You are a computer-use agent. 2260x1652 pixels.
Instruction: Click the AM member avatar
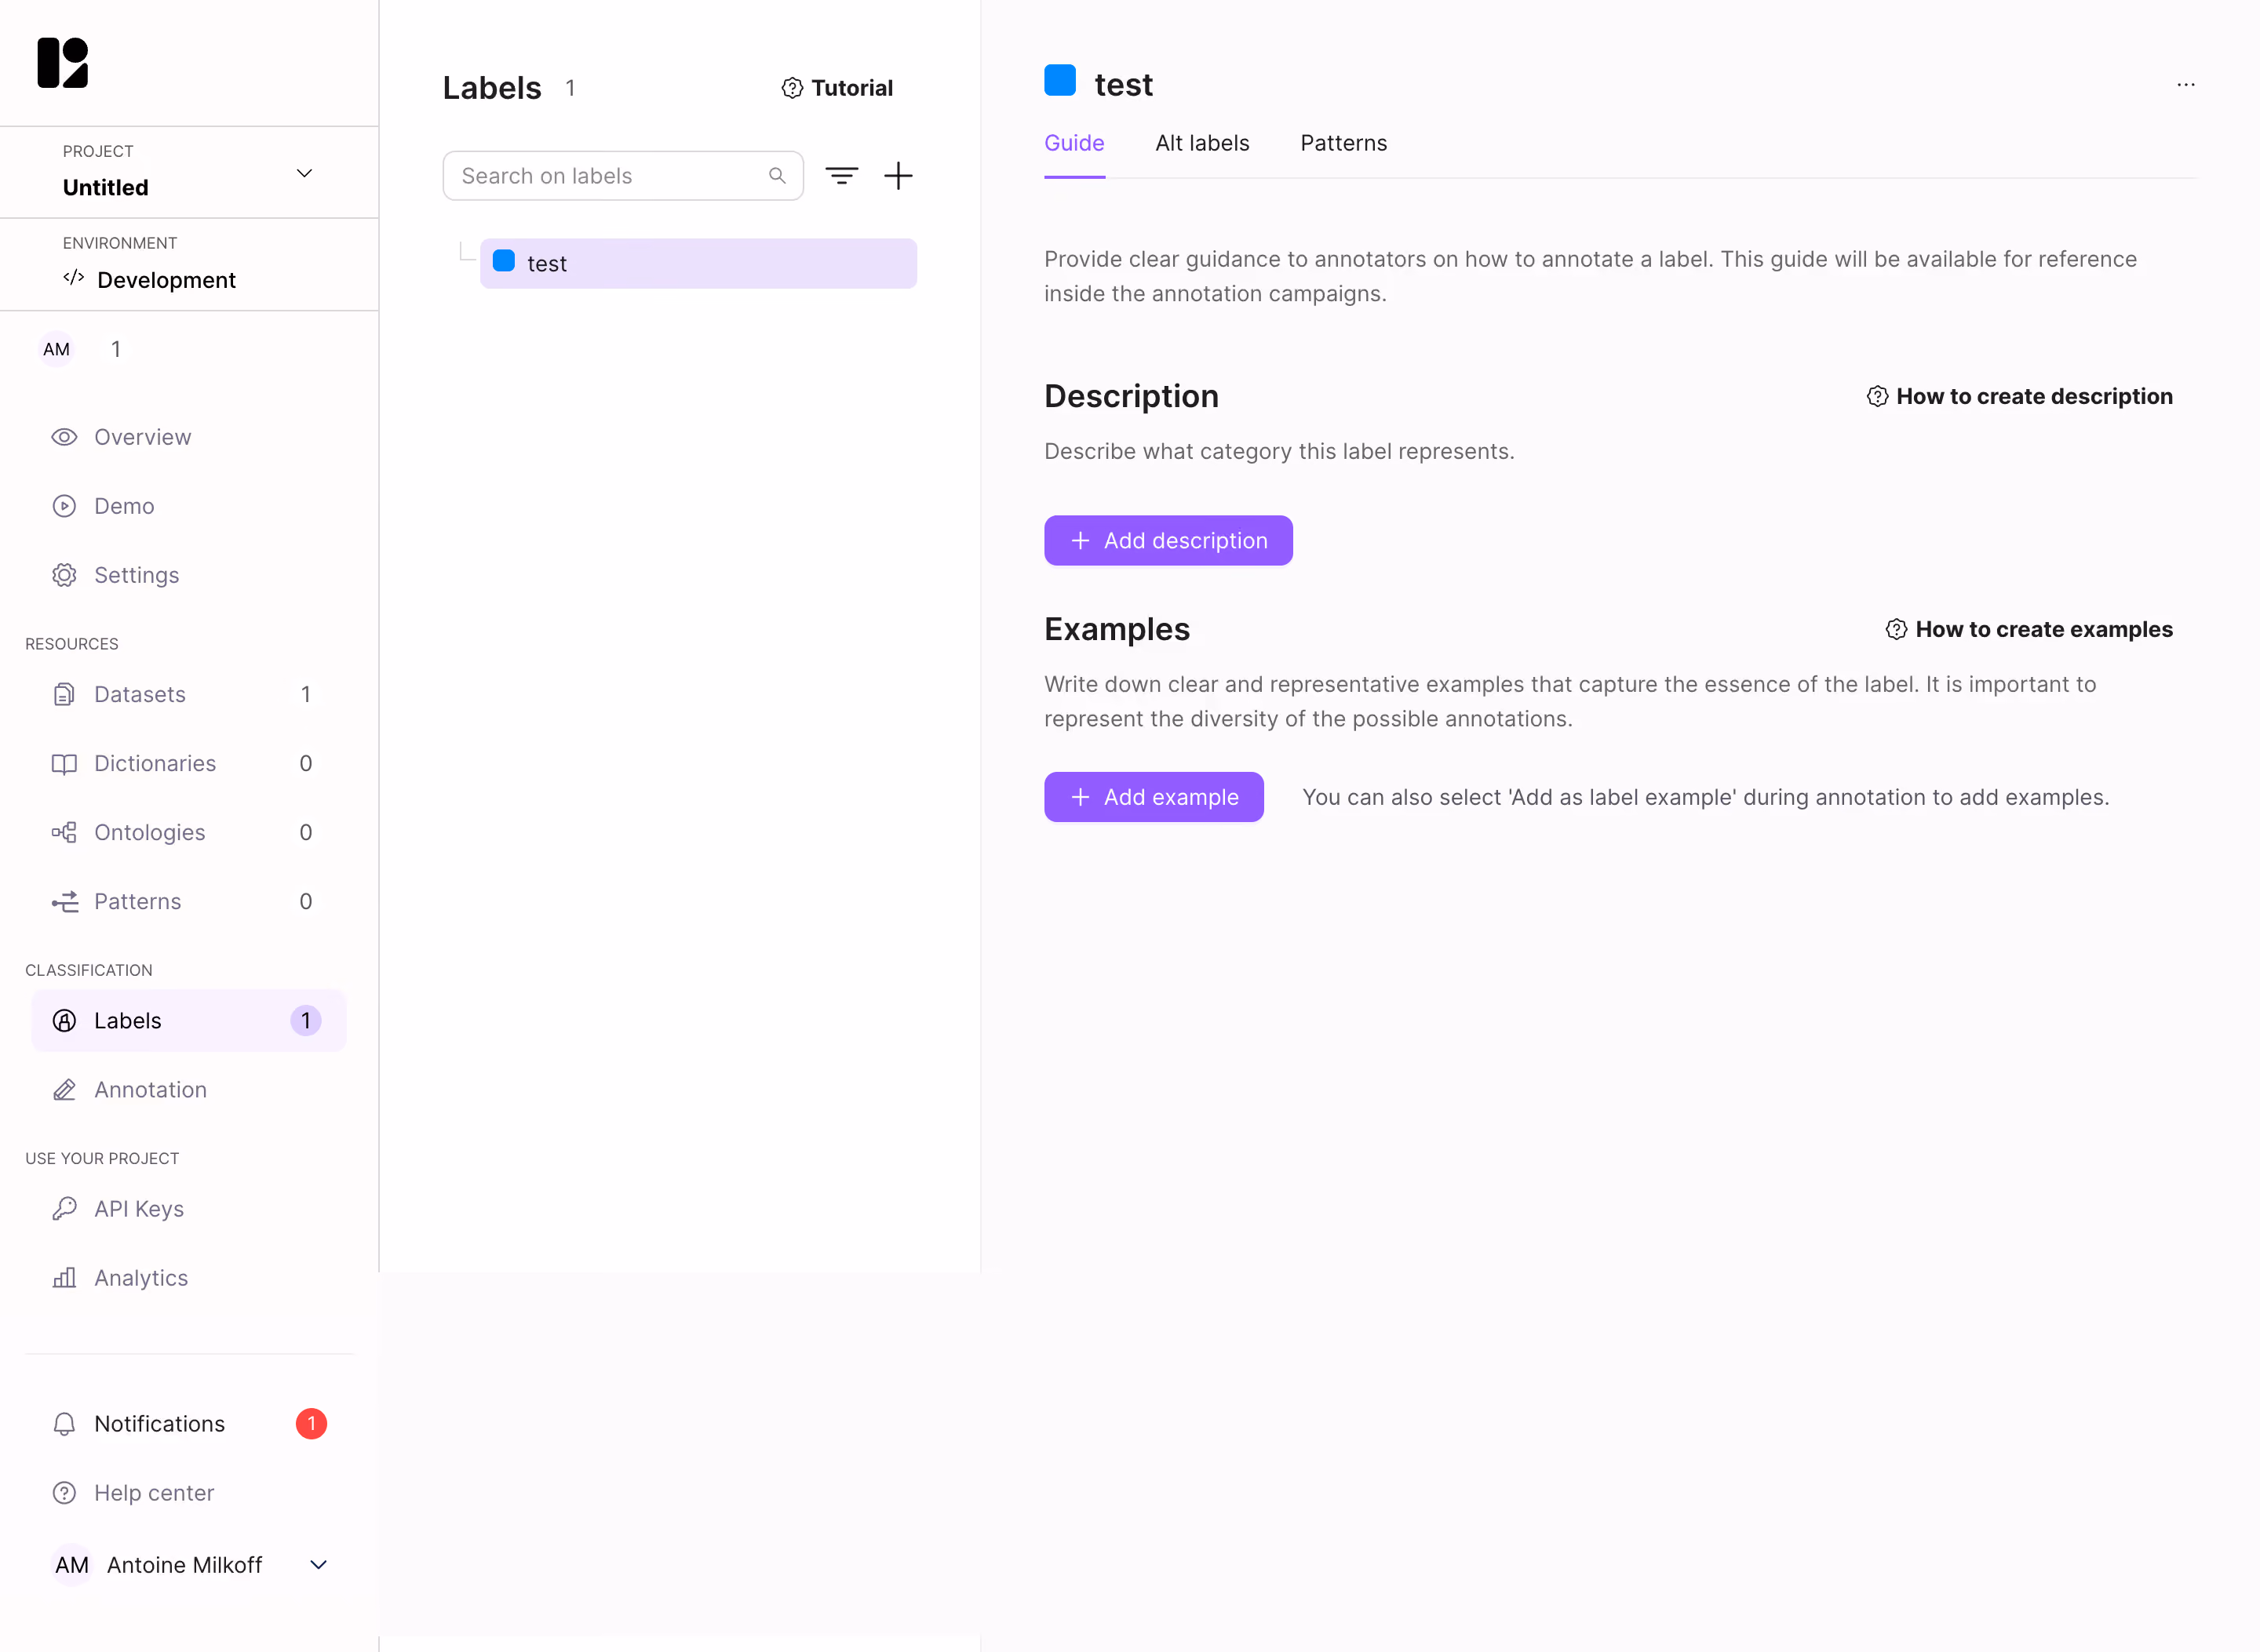tap(56, 349)
